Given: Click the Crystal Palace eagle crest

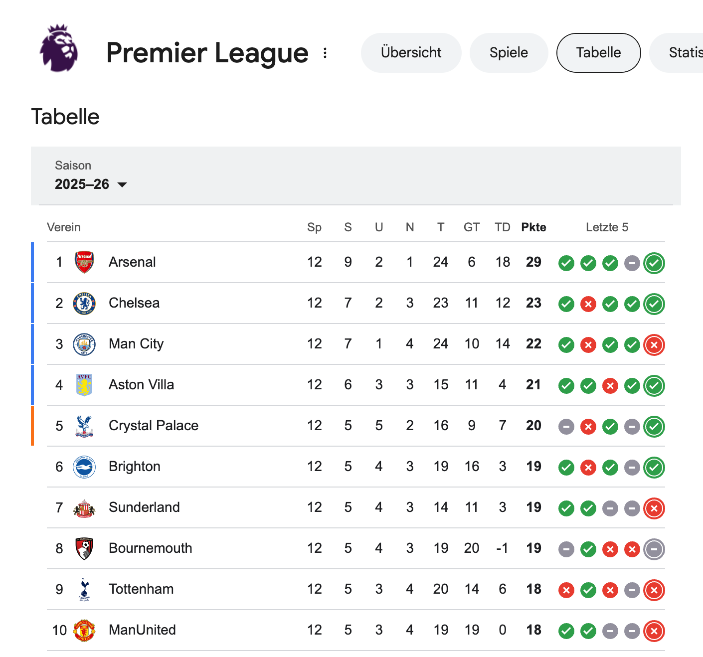Looking at the screenshot, I should pos(84,426).
